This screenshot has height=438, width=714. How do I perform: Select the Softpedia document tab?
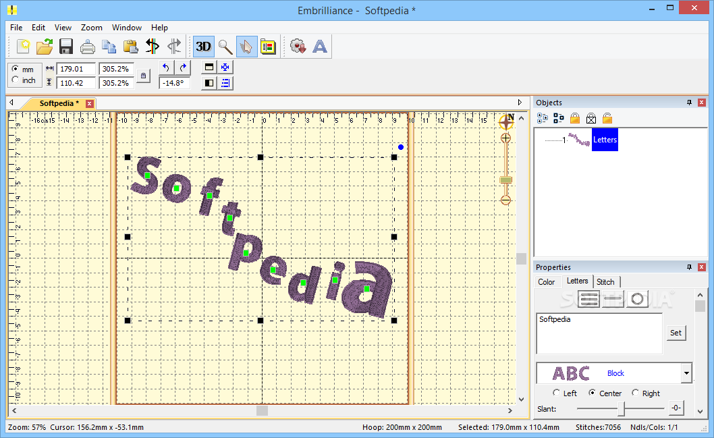59,103
